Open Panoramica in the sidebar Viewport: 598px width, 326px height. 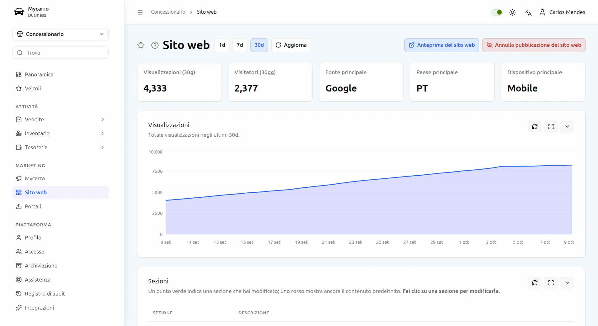(x=61, y=75)
